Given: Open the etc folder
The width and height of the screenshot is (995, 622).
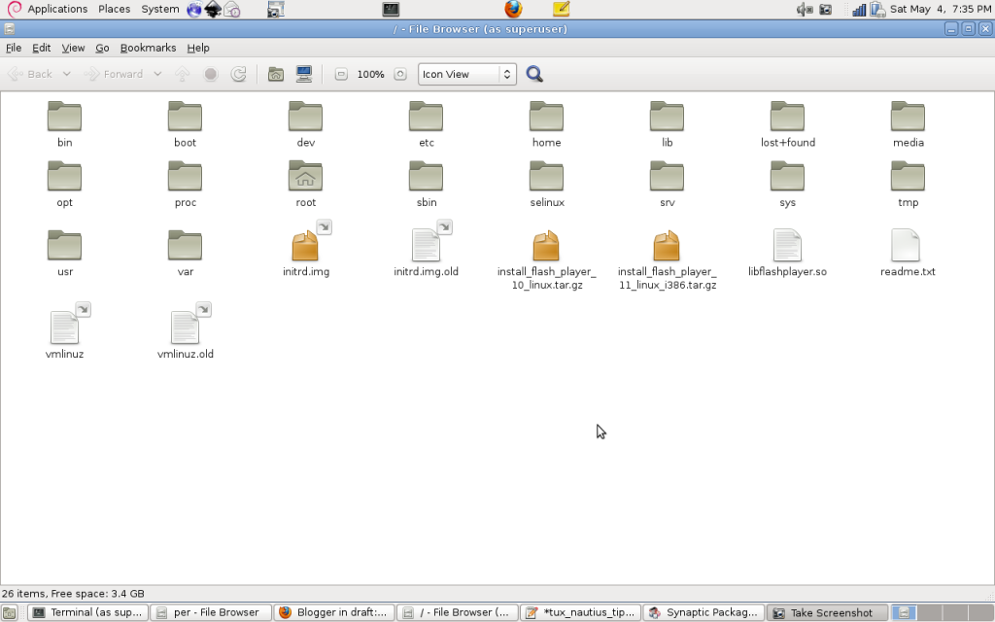Looking at the screenshot, I should point(426,118).
